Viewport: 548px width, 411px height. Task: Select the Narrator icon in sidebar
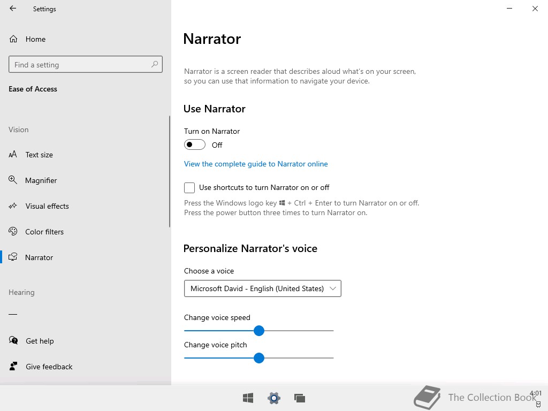(13, 257)
